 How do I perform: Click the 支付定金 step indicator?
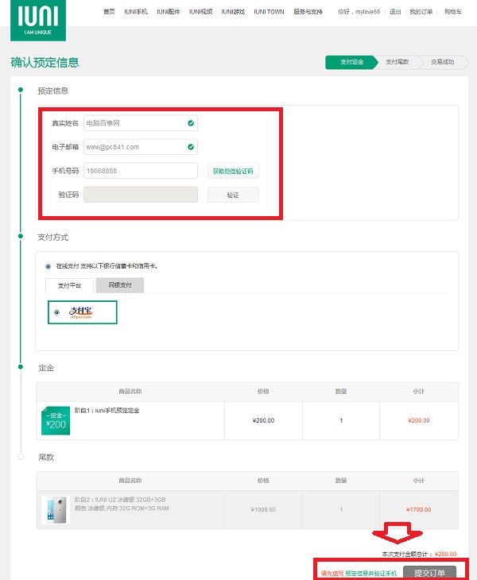click(x=351, y=62)
